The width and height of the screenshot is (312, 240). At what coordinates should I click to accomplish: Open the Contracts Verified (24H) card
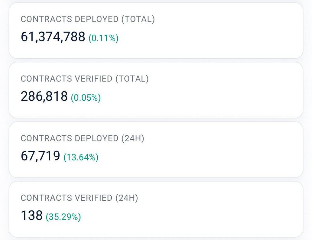pos(212,209)
